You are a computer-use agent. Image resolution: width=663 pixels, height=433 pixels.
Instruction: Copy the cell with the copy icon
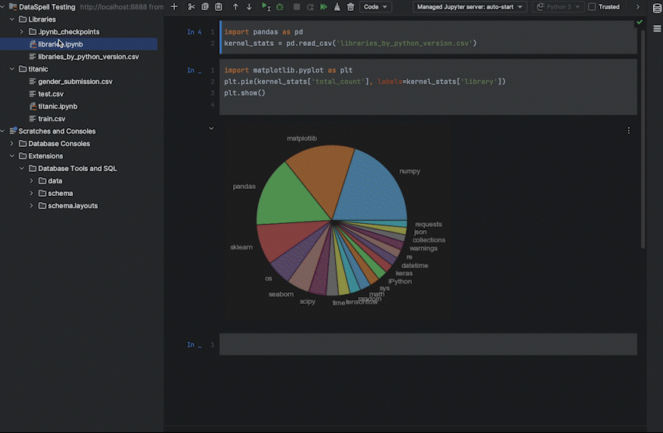(x=205, y=7)
